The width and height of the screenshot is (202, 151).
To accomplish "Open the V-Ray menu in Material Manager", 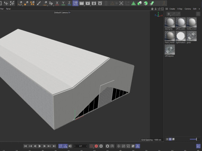I will (180, 9).
